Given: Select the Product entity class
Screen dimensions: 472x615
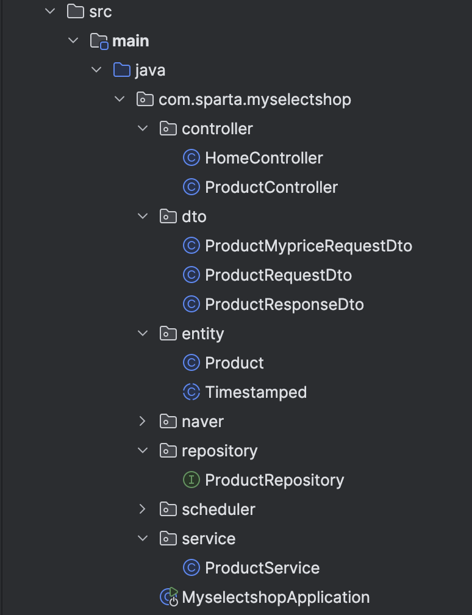Looking at the screenshot, I should pyautogui.click(x=234, y=363).
